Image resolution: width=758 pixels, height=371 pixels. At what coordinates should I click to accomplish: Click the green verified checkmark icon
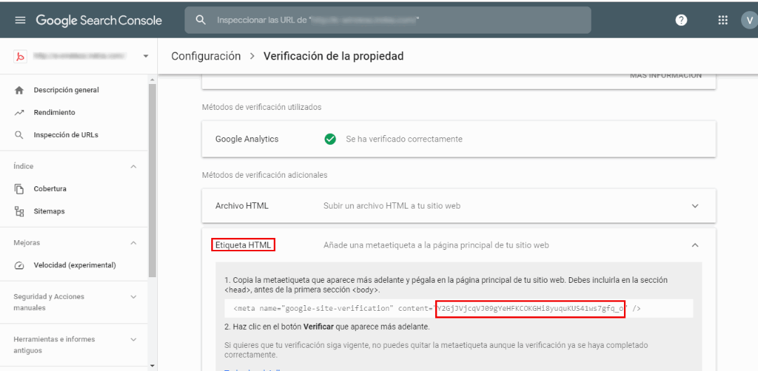(330, 139)
